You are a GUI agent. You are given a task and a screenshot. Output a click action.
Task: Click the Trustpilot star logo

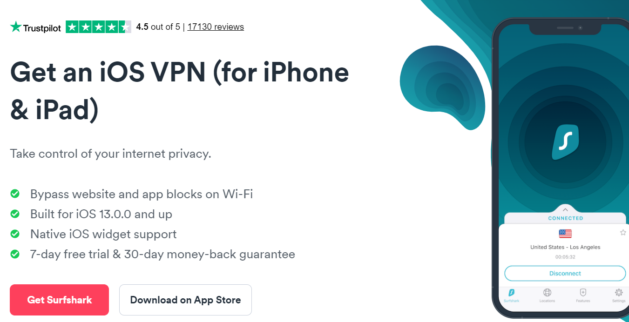click(x=16, y=27)
